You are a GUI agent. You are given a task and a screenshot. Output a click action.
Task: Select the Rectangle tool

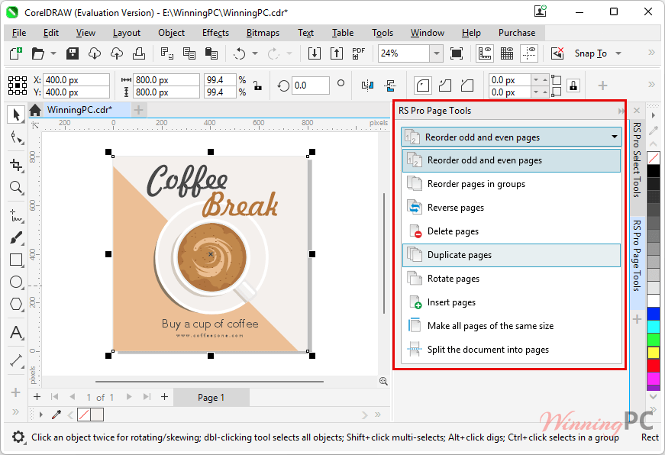click(16, 260)
